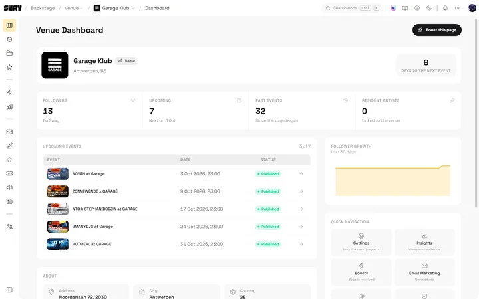This screenshot has width=479, height=299.
Task: Open HOTMEAL at GARAGE row arrow
Action: tap(301, 244)
